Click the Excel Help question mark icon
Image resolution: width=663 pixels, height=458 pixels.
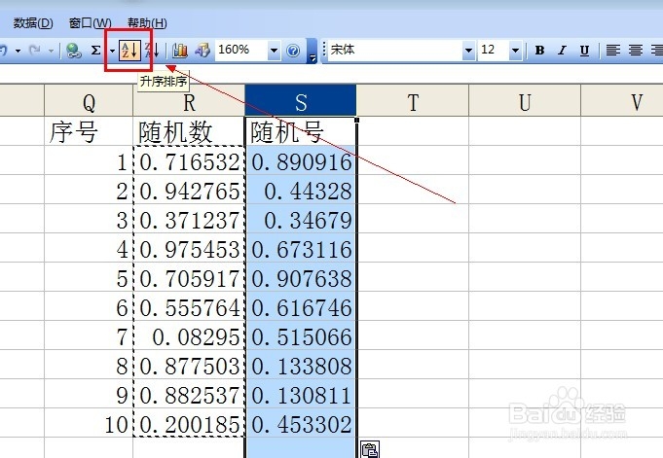pos(293,51)
